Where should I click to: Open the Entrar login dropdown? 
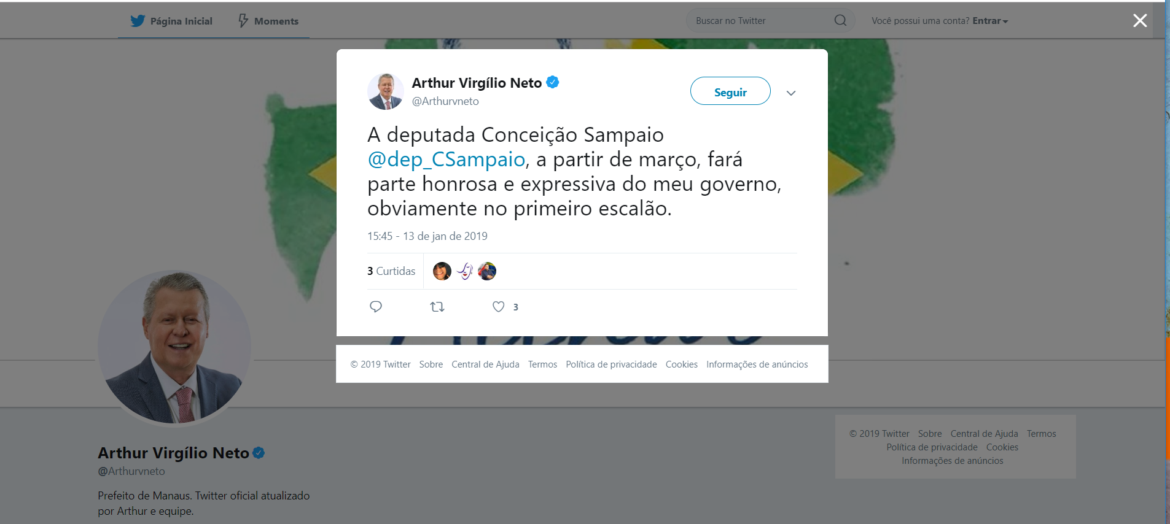[990, 21]
